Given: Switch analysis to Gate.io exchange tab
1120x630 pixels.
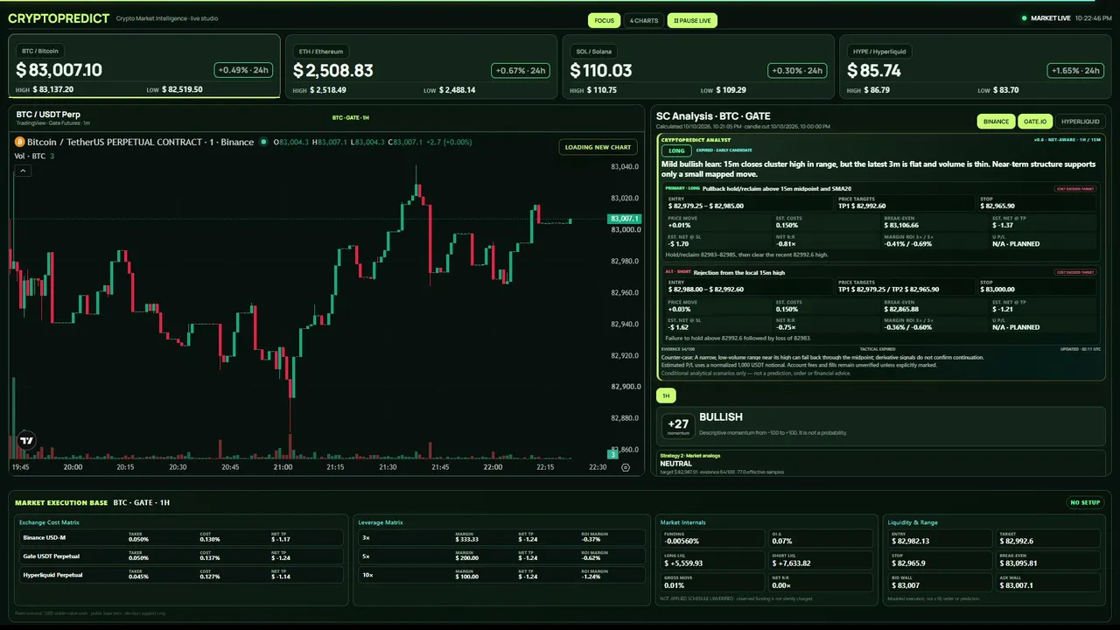Looking at the screenshot, I should tap(1035, 122).
